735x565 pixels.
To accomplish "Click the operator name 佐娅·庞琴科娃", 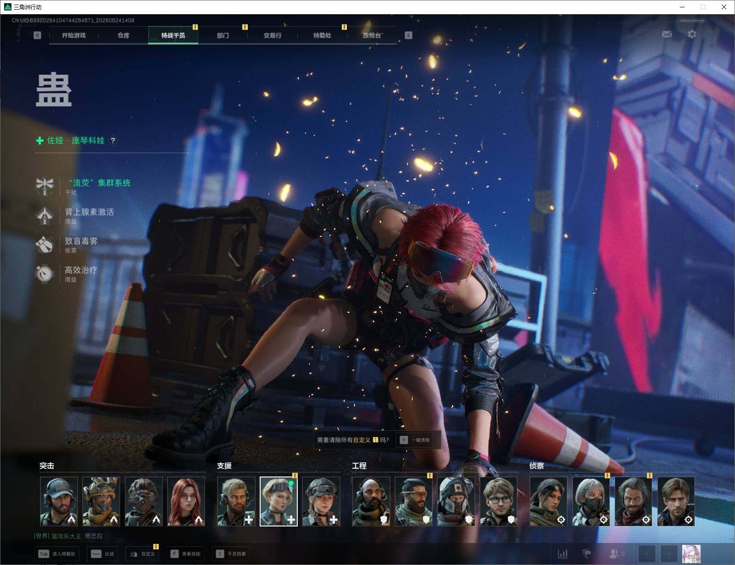I will pyautogui.click(x=76, y=140).
